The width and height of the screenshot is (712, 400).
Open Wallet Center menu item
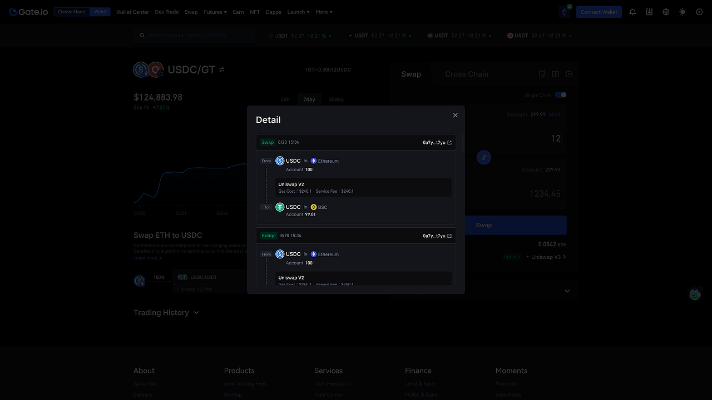tap(132, 12)
